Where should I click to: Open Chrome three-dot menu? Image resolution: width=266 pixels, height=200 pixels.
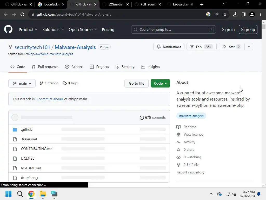[260, 15]
